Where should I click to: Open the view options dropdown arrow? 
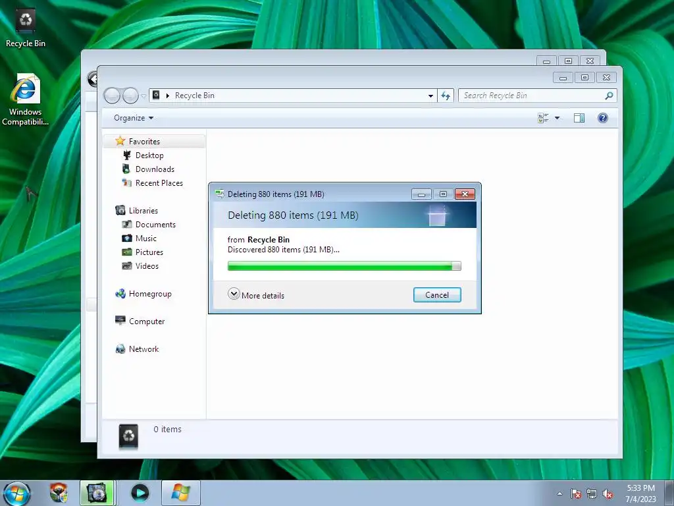557,118
